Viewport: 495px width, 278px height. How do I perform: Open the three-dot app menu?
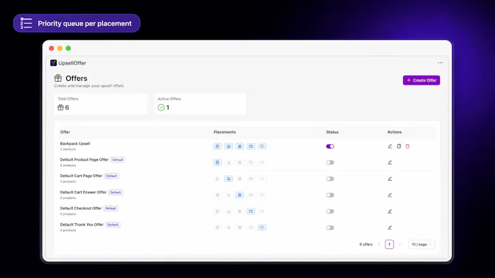pyautogui.click(x=440, y=63)
